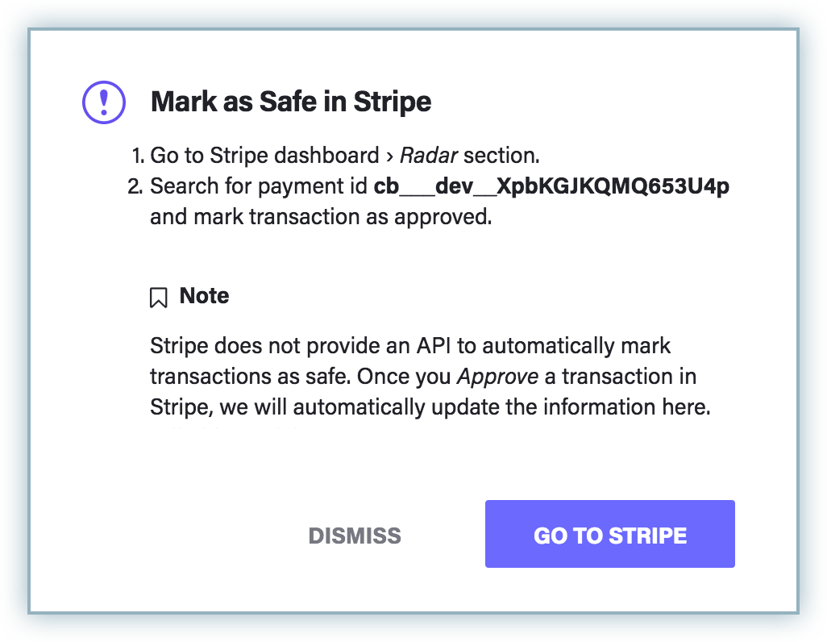Click the 'Search for payment id' text
Viewport: 827px width, 642px height.
click(x=258, y=186)
